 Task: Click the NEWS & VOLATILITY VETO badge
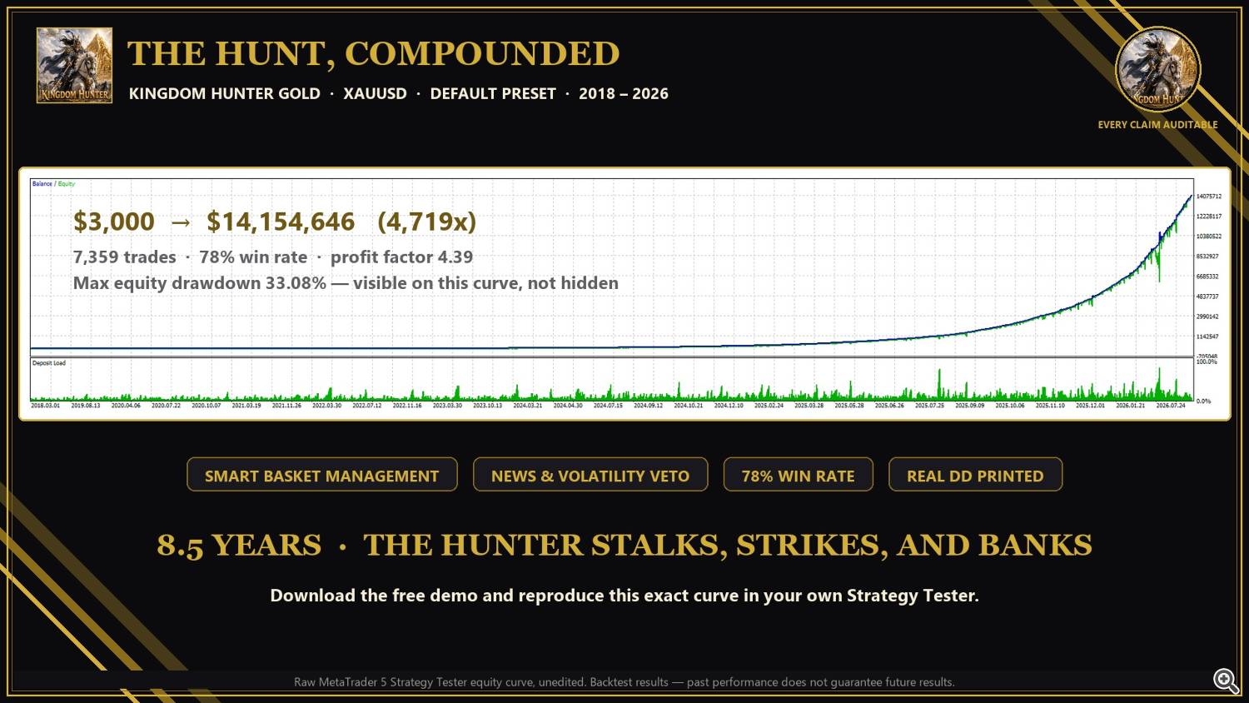(x=590, y=475)
